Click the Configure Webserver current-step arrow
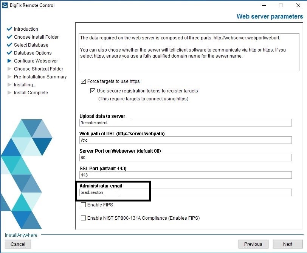Image resolution: width=307 pixels, height=253 pixels. coord(9,61)
